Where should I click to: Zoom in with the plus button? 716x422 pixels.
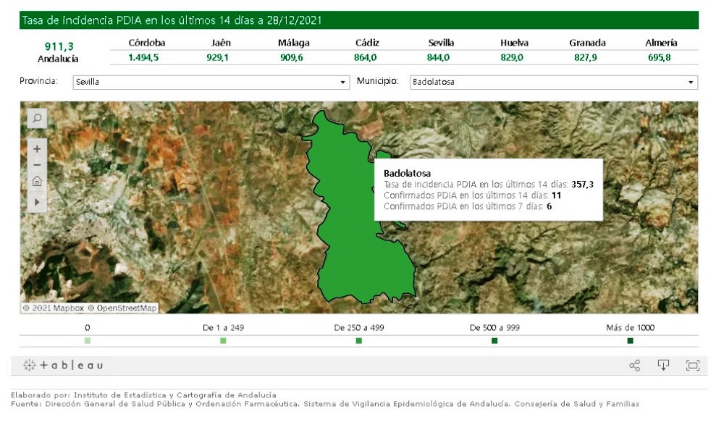coord(37,148)
